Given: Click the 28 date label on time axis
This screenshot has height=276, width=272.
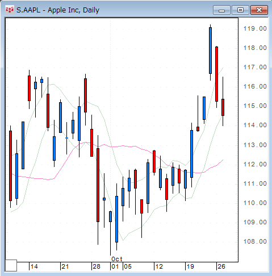Looking at the screenshot, I should click(97, 266).
